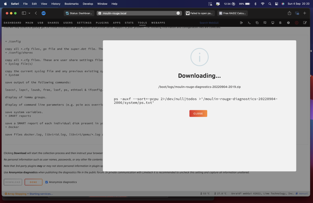Open the Unraid SETTINGS tab

pyautogui.click(x=84, y=23)
